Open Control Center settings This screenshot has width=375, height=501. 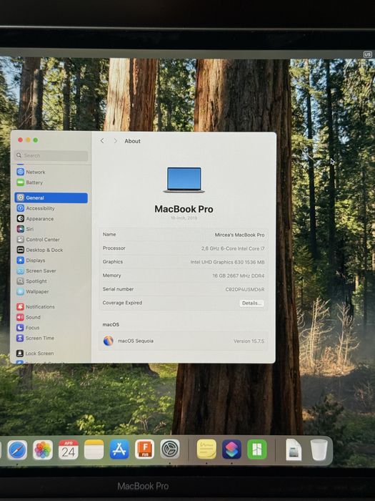click(39, 240)
